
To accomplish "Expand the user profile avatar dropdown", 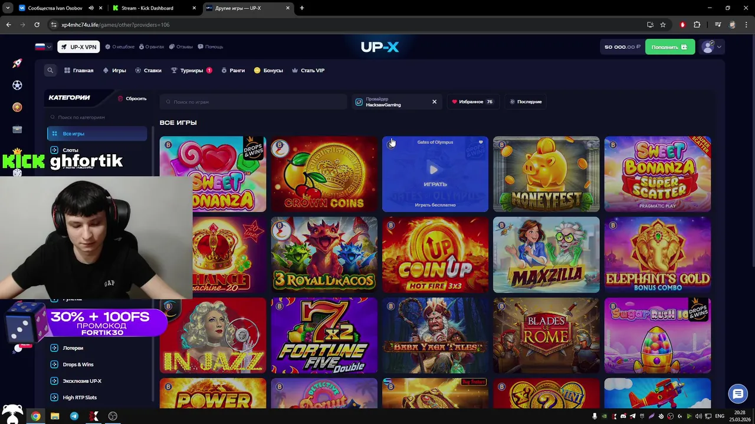I will click(711, 47).
